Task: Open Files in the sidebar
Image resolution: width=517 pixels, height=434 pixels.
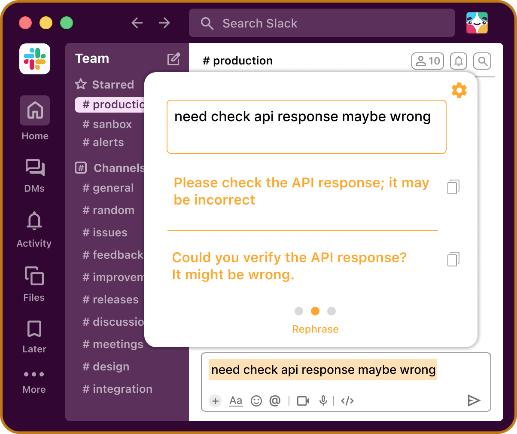Action: pyautogui.click(x=34, y=284)
